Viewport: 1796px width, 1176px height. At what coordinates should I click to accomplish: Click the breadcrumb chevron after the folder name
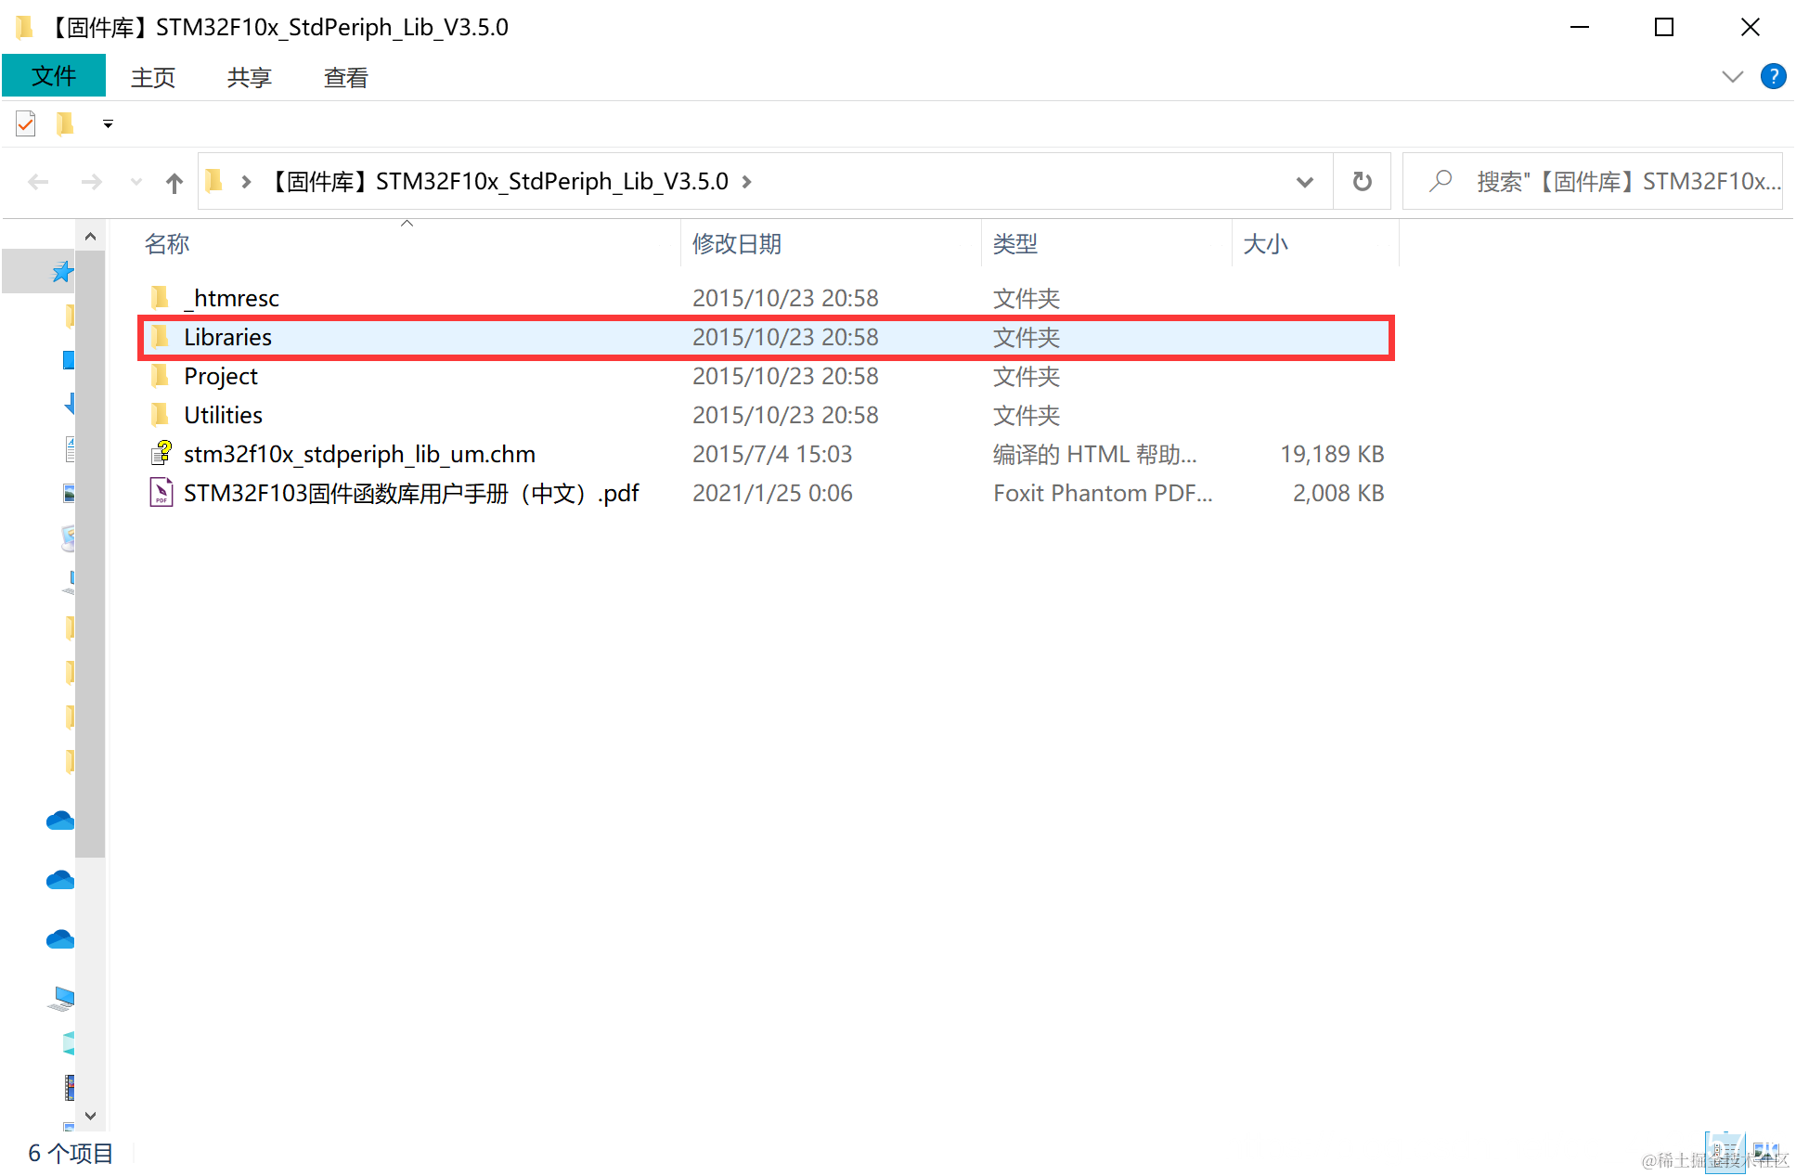click(x=746, y=182)
